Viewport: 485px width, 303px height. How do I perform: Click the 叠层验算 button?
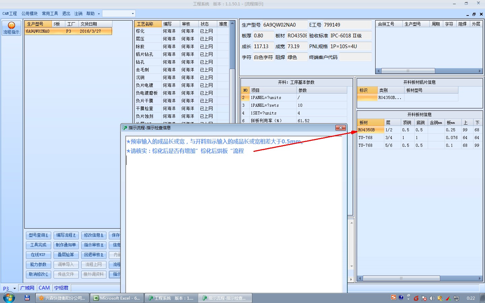point(66,255)
